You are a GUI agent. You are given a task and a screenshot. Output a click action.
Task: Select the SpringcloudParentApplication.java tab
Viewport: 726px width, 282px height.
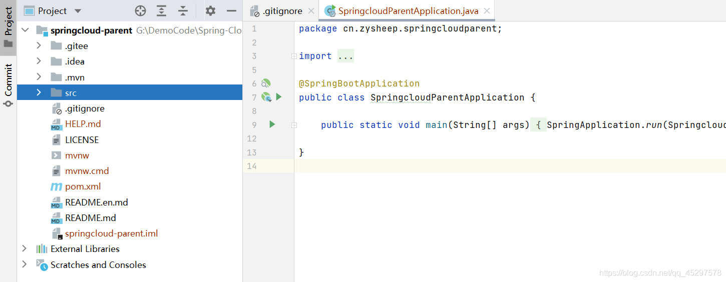point(408,11)
